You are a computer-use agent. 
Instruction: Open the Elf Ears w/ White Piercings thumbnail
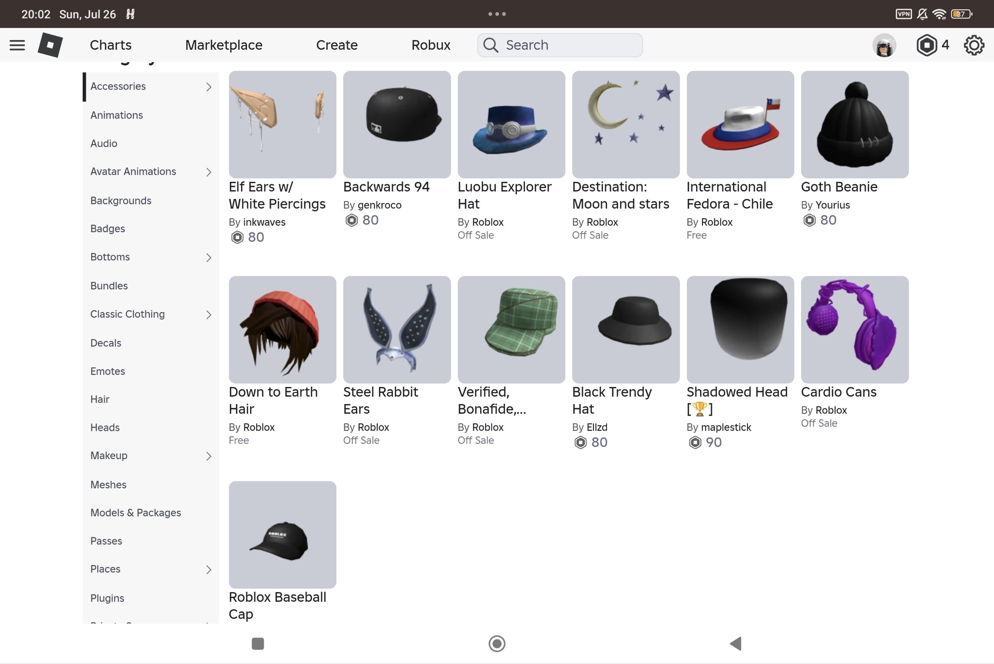pos(283,124)
